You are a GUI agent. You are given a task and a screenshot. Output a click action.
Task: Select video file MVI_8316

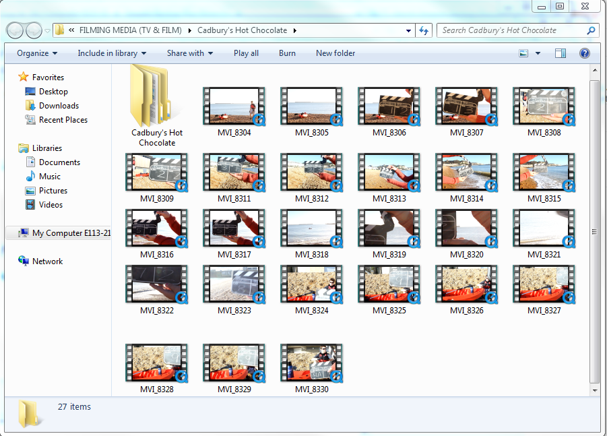click(156, 235)
